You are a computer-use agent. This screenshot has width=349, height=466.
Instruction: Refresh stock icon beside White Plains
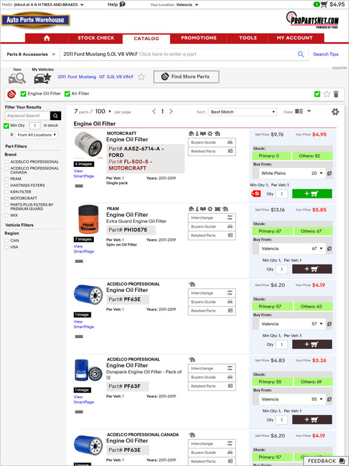pyautogui.click(x=329, y=174)
